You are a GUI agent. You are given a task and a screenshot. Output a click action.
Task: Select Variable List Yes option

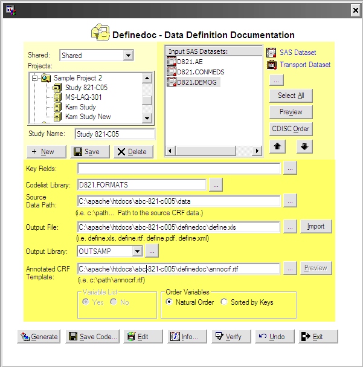click(x=86, y=302)
